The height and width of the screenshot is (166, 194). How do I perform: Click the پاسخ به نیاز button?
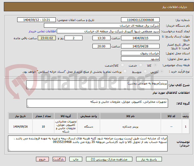[x=149, y=159]
